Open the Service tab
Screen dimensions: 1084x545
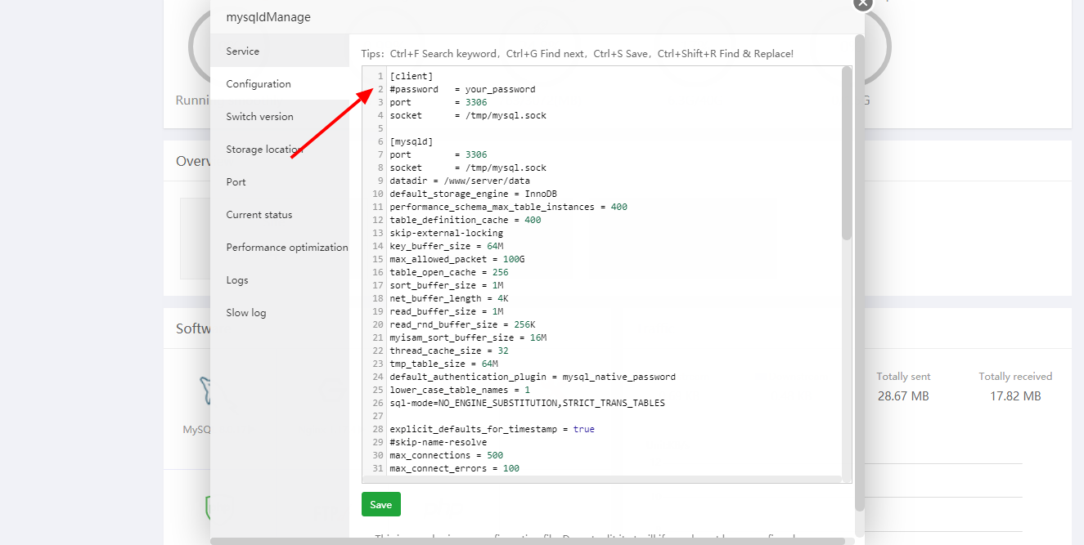[x=243, y=51]
